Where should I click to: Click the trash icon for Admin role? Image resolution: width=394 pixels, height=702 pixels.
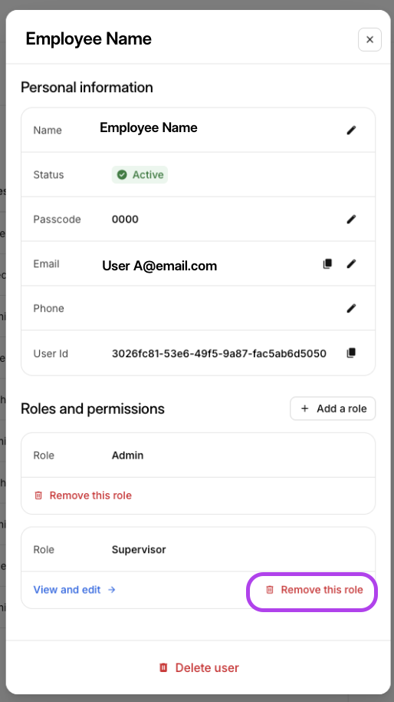click(38, 495)
